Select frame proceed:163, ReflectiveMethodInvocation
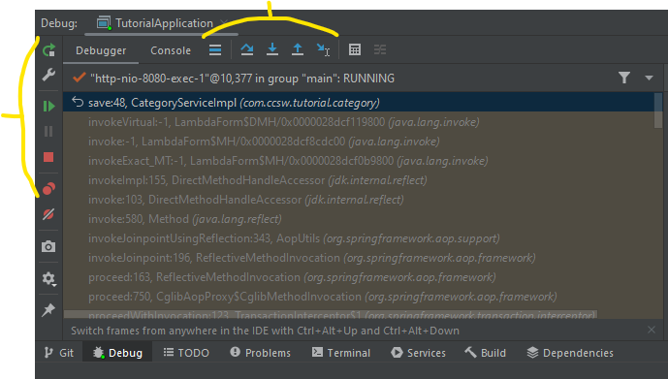Image resolution: width=668 pixels, height=379 pixels. (x=359, y=277)
